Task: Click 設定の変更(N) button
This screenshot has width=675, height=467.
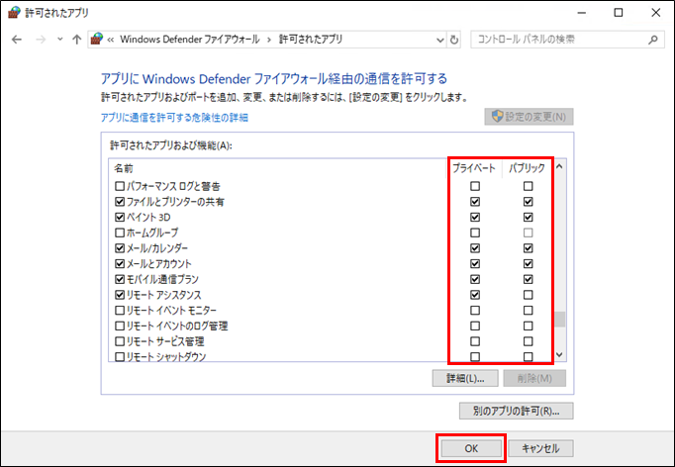Action: 529,117
